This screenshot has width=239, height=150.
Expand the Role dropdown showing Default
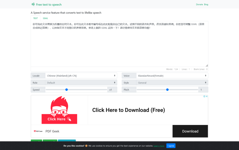click(x=81, y=82)
